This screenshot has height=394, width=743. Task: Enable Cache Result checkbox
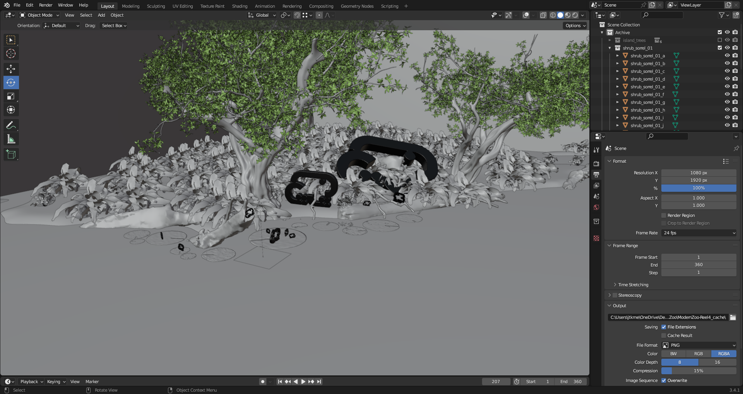coord(664,336)
